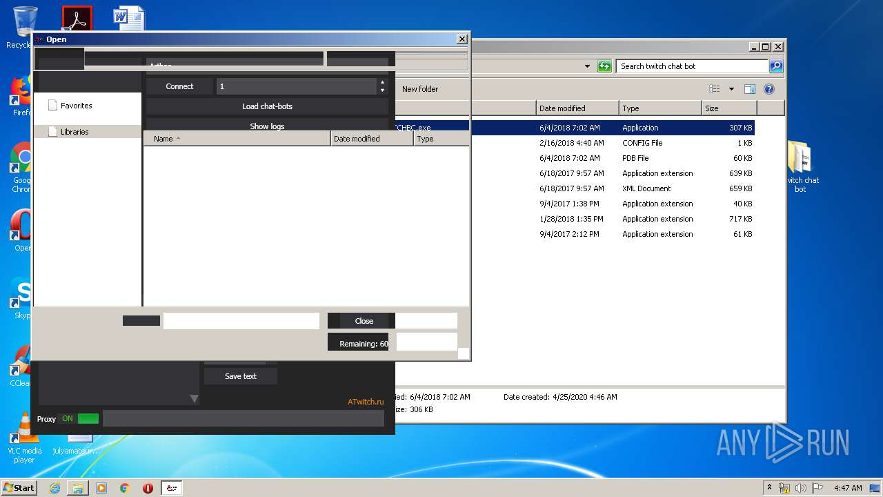Select Libraries in the Open dialog tree
The image size is (883, 497).
(x=74, y=132)
